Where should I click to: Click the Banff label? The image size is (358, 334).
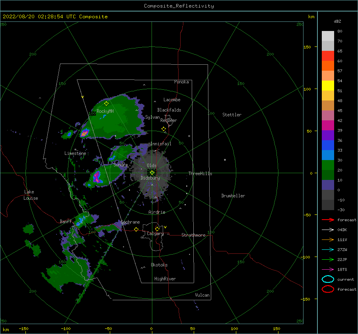tap(66, 221)
